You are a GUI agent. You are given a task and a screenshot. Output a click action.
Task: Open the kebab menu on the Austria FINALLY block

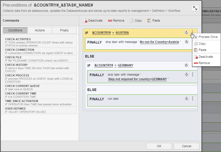pyautogui.click(x=192, y=42)
